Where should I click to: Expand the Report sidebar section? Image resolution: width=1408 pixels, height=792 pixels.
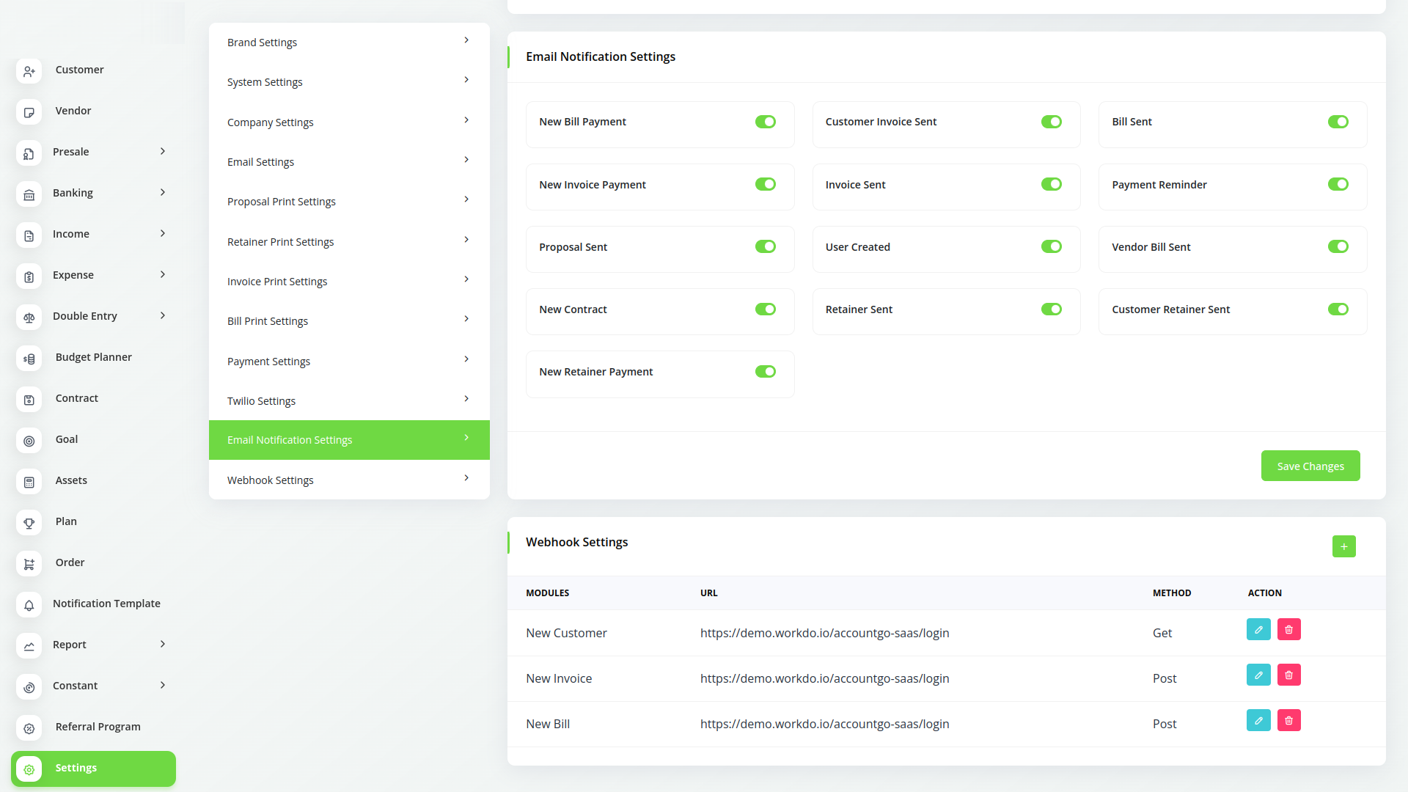(163, 644)
